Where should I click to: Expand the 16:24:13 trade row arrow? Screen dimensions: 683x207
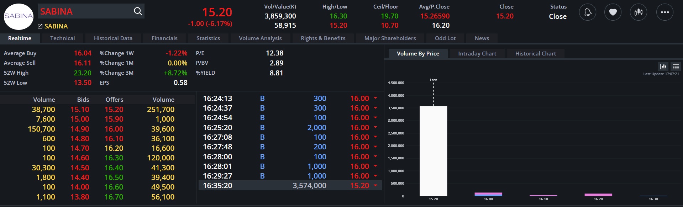click(x=375, y=98)
